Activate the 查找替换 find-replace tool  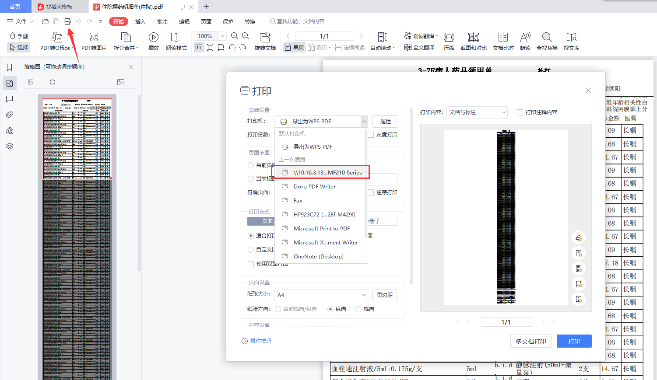click(547, 41)
